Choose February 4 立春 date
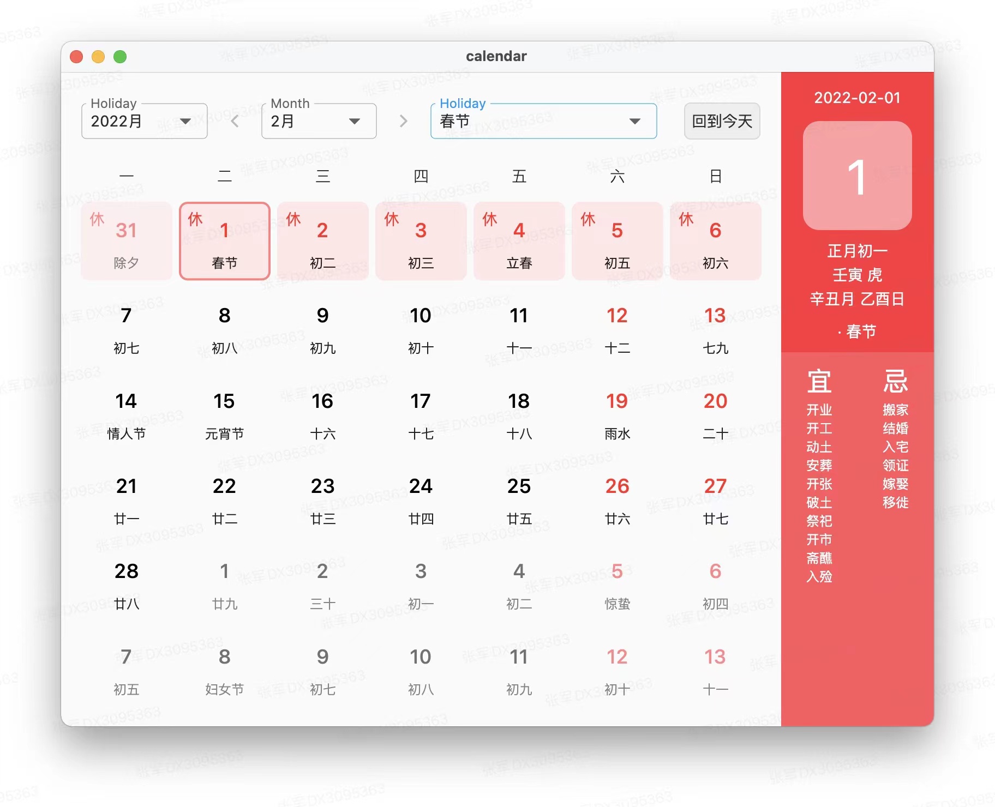 pos(519,241)
